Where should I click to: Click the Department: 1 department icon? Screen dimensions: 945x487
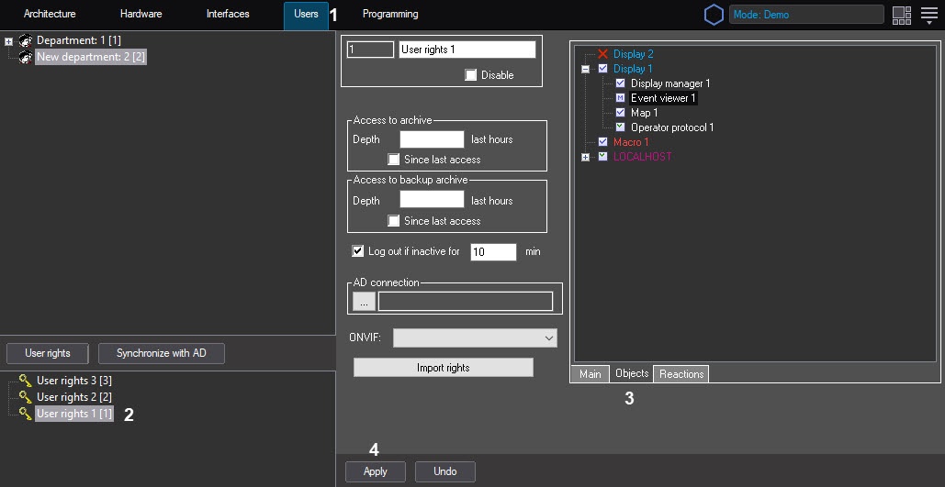26,41
